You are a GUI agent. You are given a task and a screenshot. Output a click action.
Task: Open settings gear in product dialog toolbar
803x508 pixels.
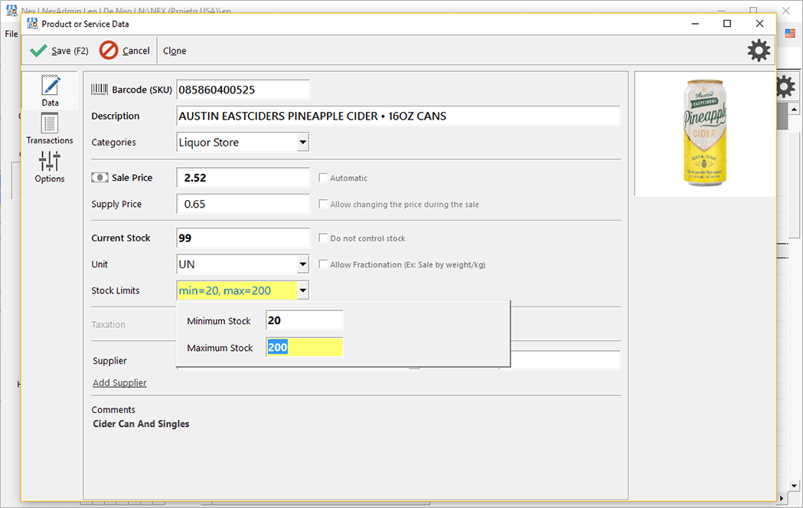pyautogui.click(x=759, y=51)
